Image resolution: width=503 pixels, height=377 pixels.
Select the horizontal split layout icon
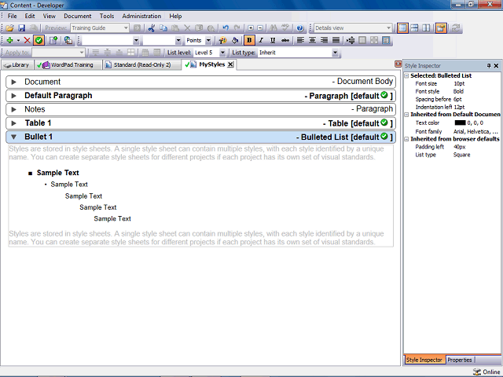[x=414, y=28]
